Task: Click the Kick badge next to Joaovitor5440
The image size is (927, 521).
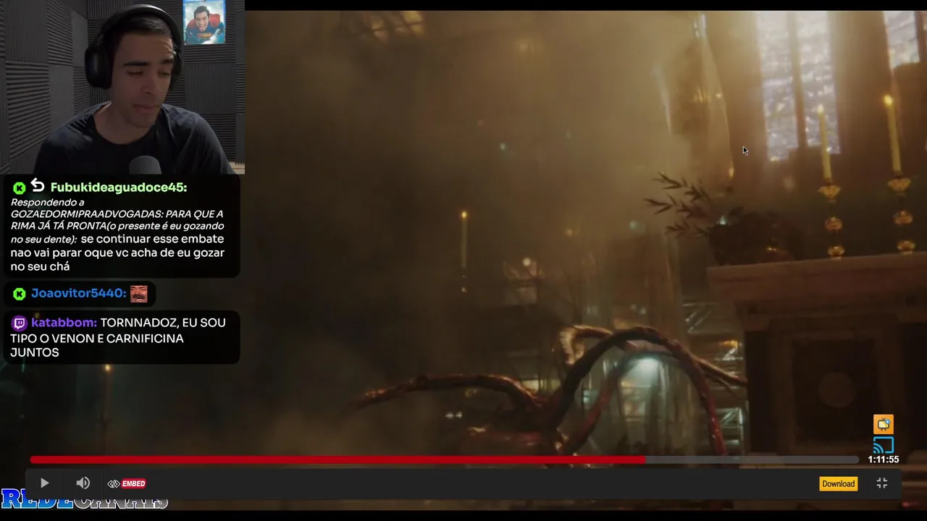Action: (20, 294)
